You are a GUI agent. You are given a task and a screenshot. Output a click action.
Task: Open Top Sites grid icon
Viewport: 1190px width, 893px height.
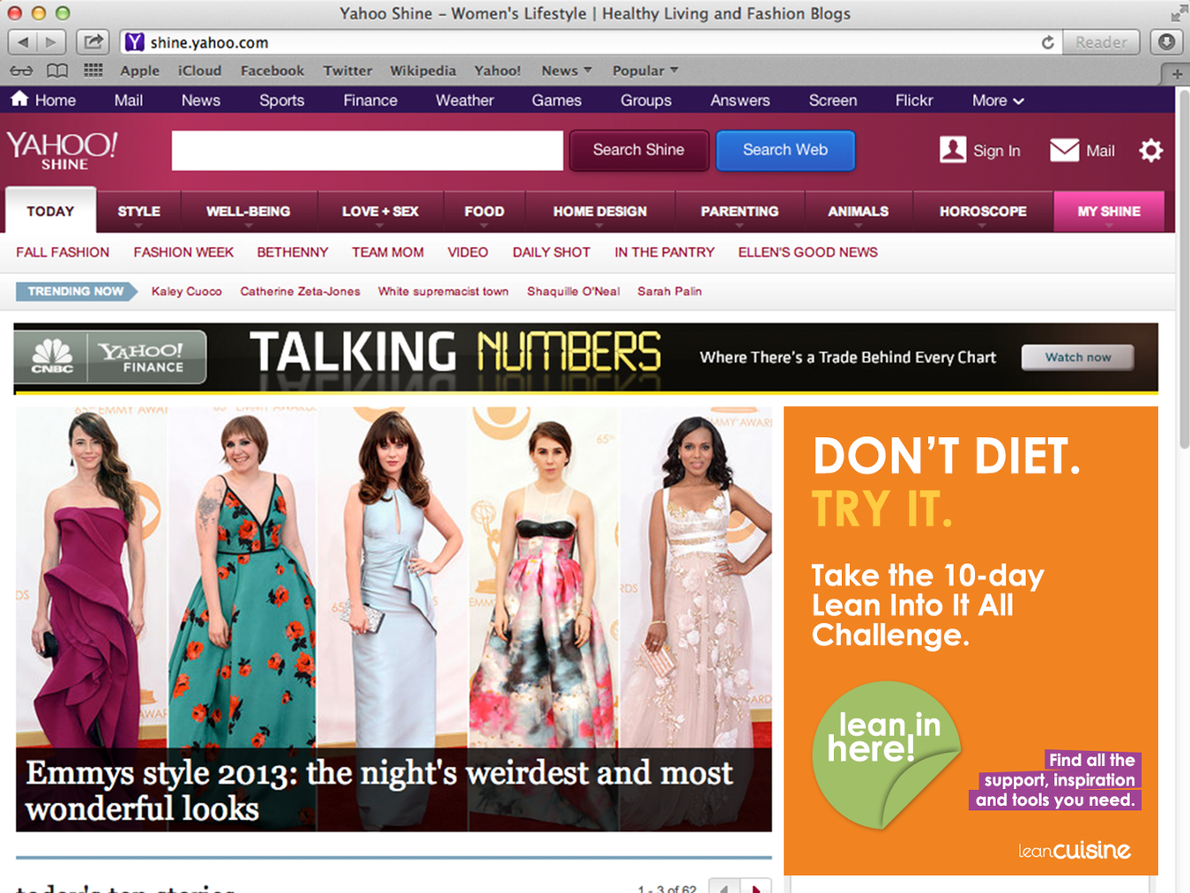coord(93,70)
